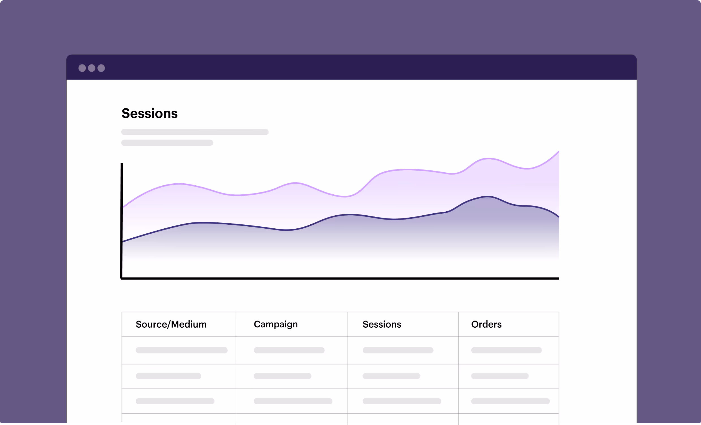Select the Source/Medium column header

coord(171,324)
